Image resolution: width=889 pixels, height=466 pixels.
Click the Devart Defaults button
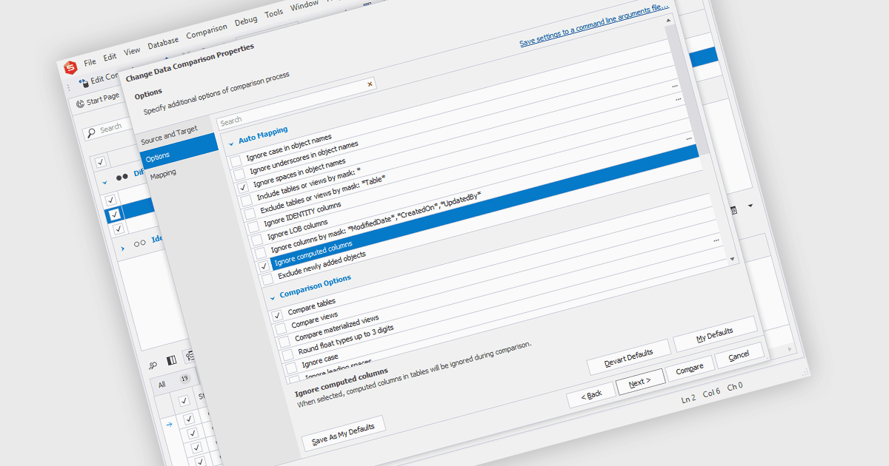pyautogui.click(x=629, y=357)
